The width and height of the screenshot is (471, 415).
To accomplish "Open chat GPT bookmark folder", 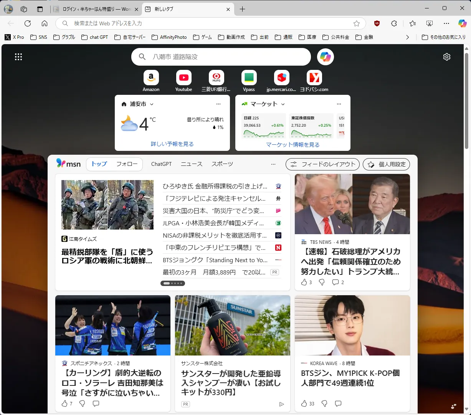I will (x=95, y=37).
